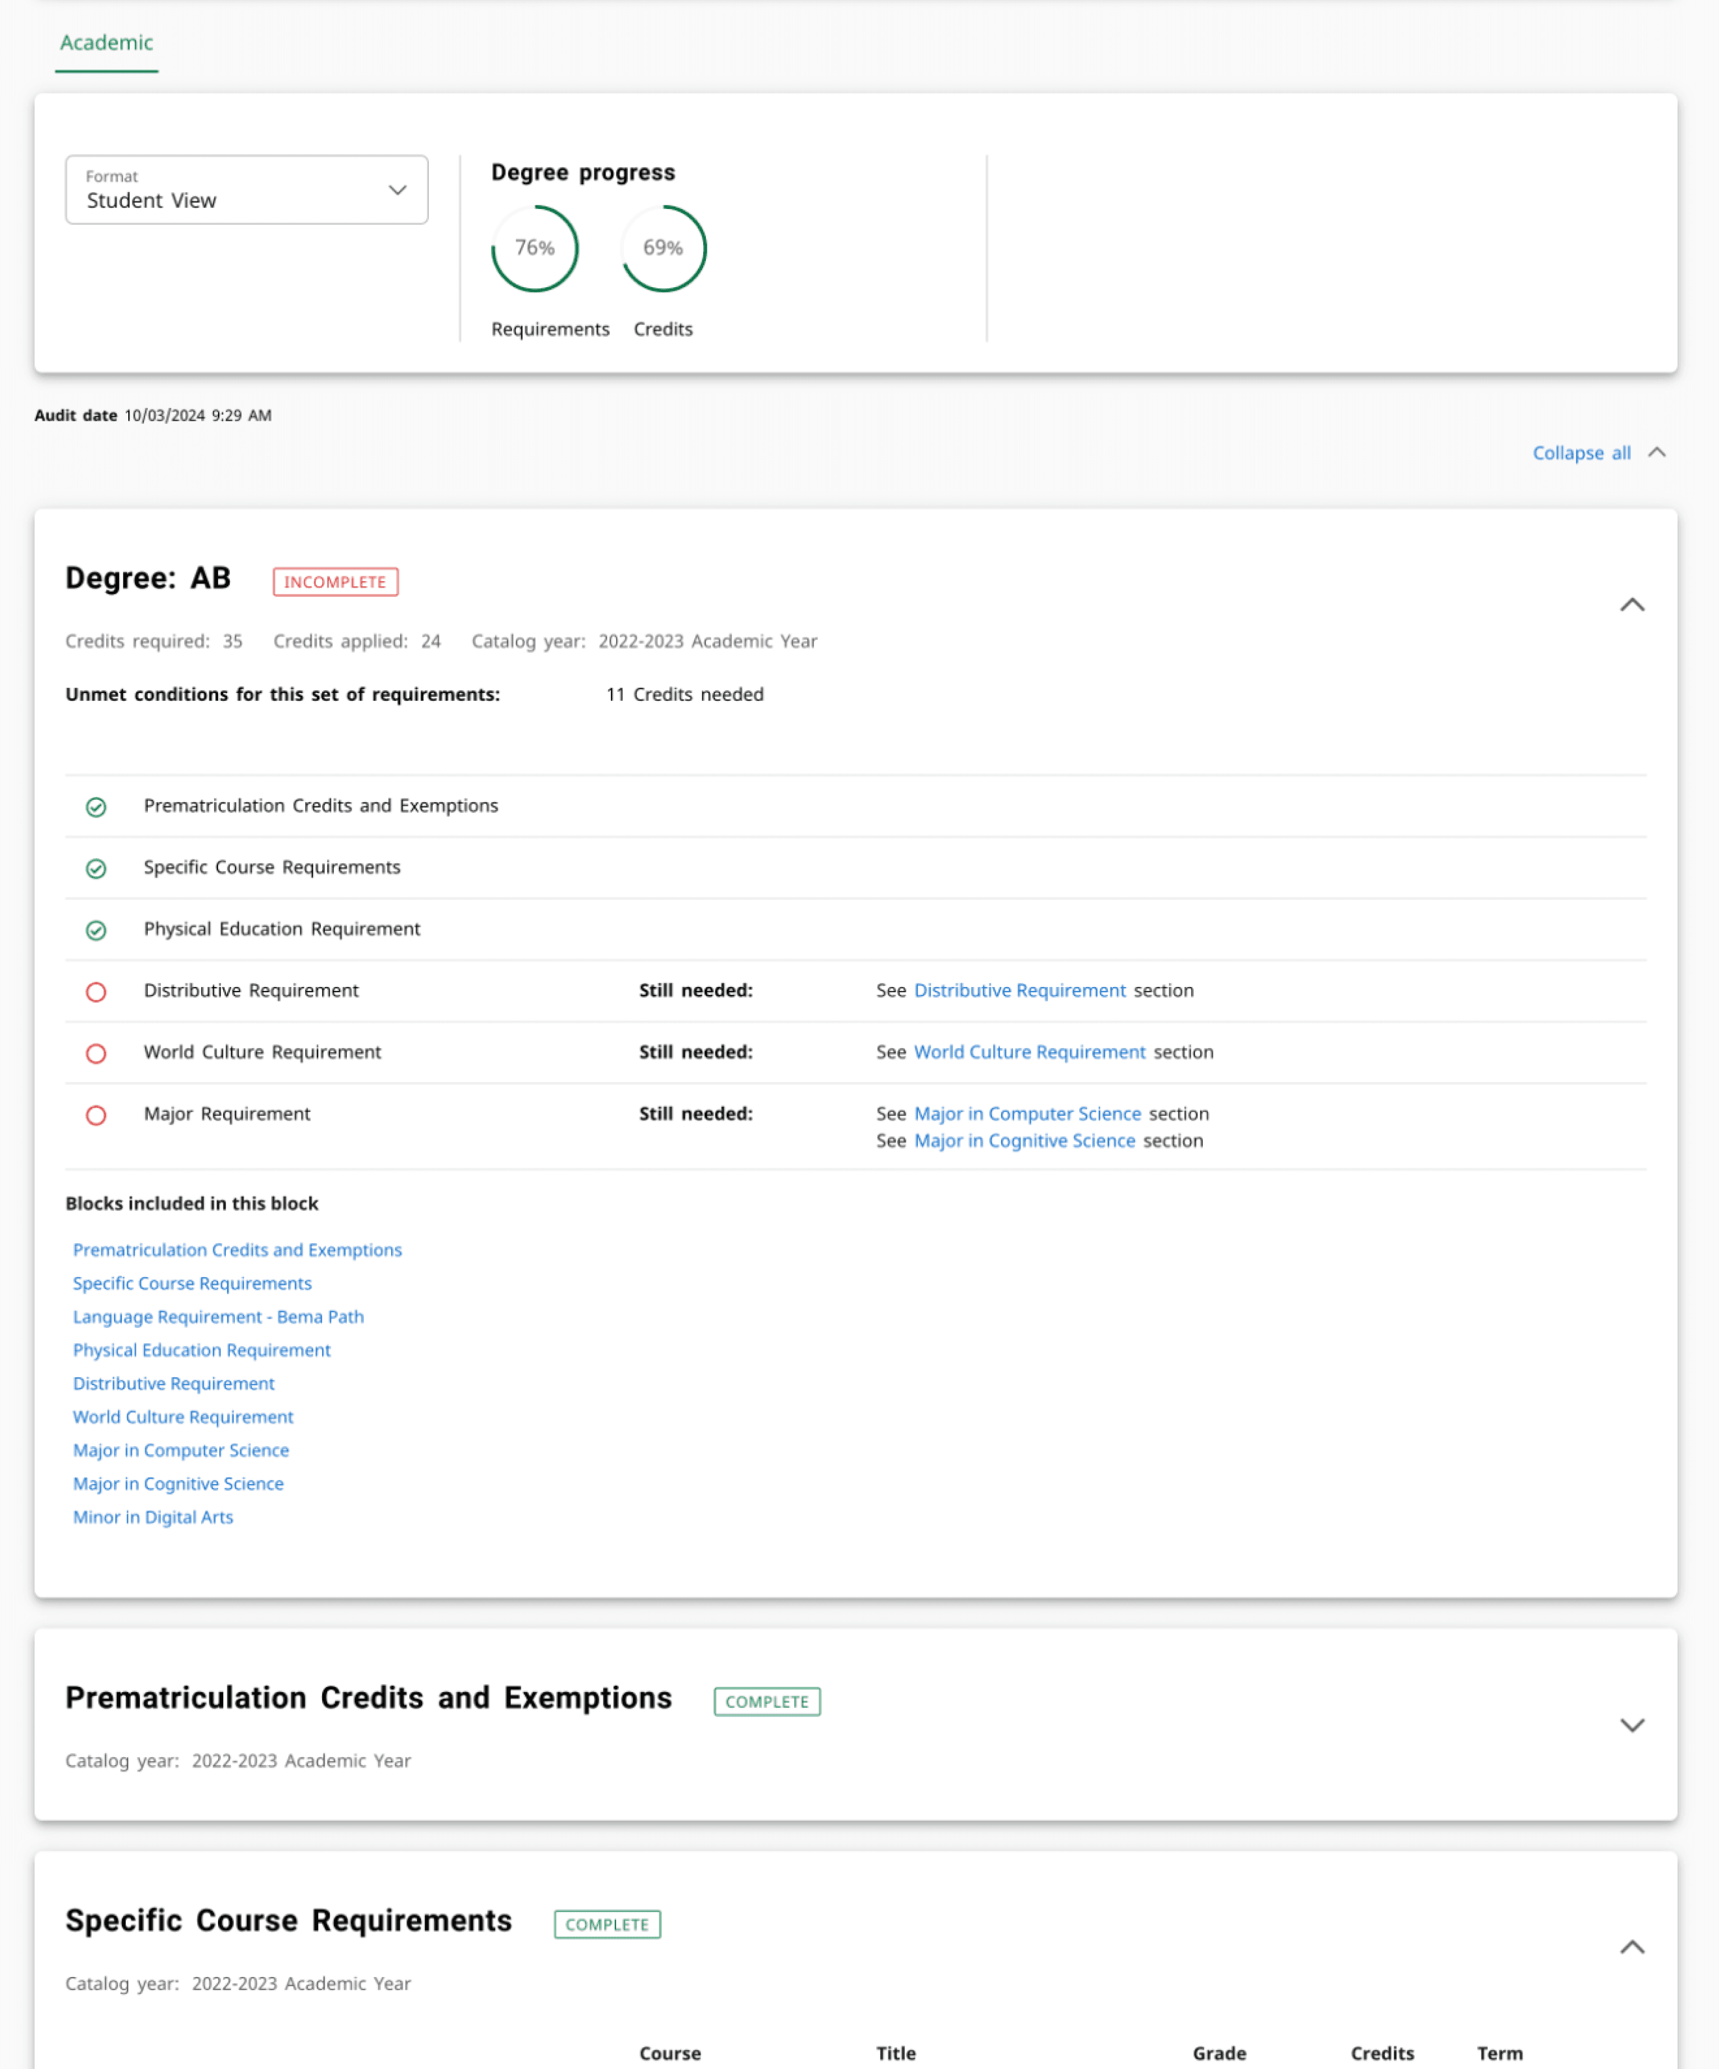Click the Major Requirement row text
The height and width of the screenshot is (2069, 1719).
(x=226, y=1113)
